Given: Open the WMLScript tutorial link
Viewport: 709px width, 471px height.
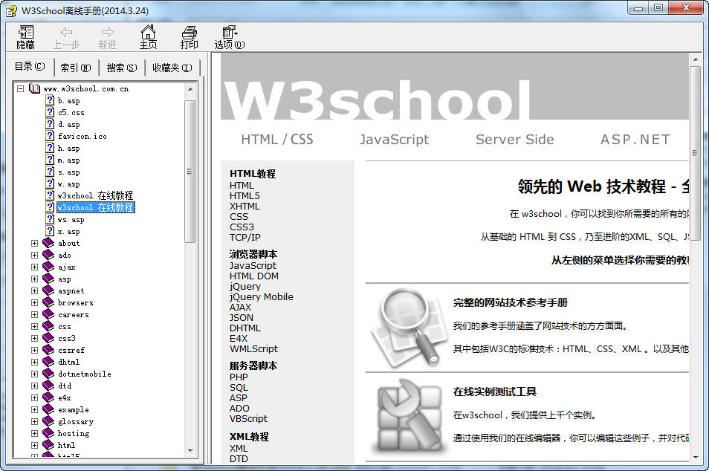Looking at the screenshot, I should [253, 348].
